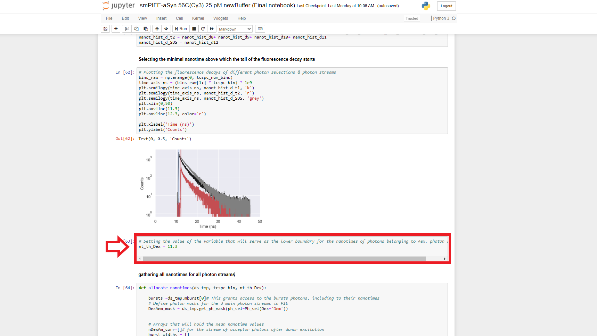The height and width of the screenshot is (336, 597).
Task: Click the nanot_hist_d_SDS assignment line
Action: tap(179, 42)
